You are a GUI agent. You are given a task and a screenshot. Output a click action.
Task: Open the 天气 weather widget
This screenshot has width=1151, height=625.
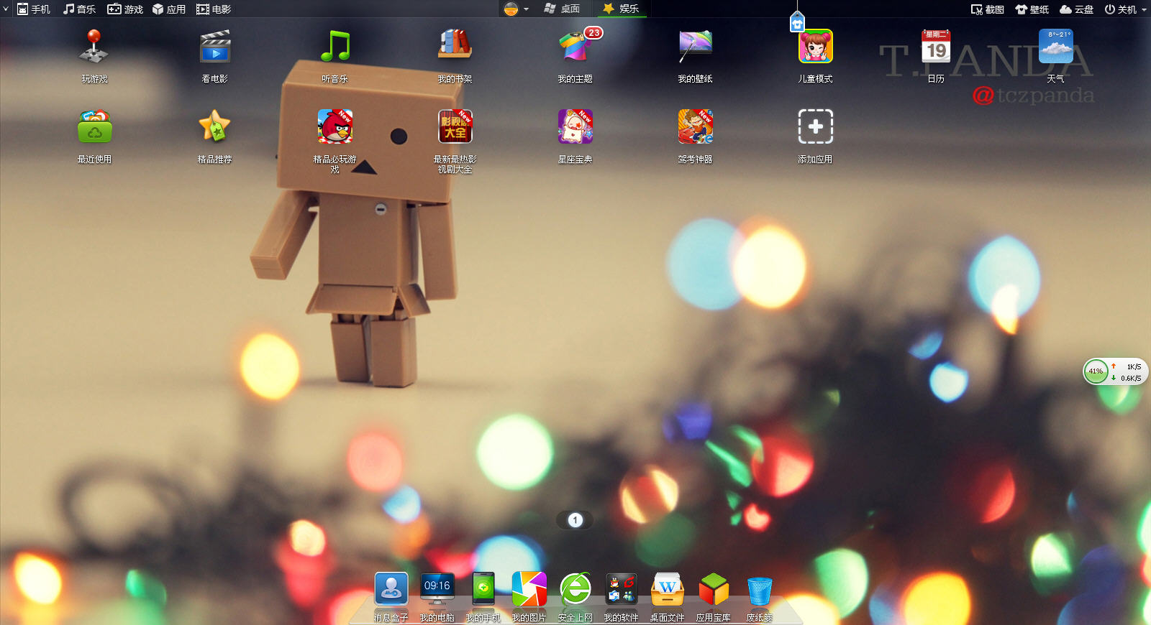pyautogui.click(x=1056, y=47)
